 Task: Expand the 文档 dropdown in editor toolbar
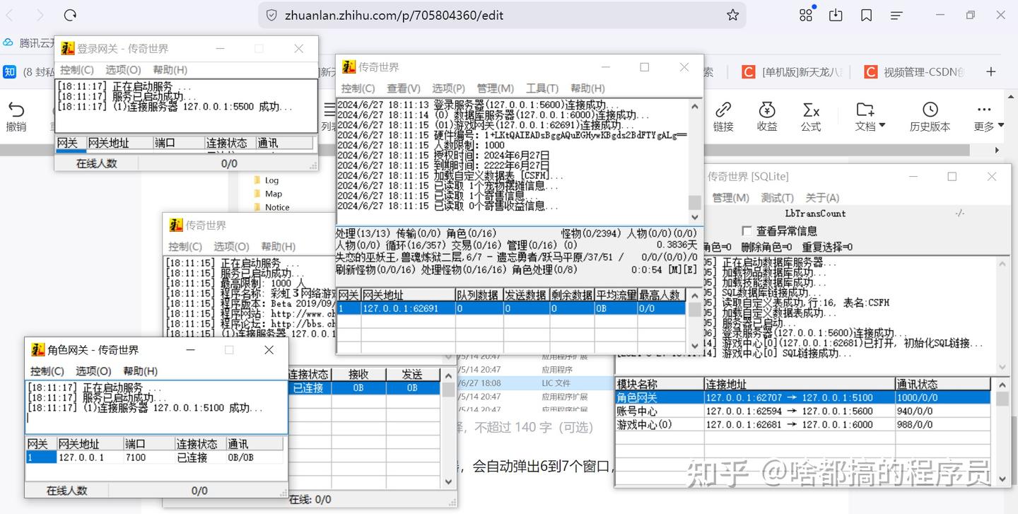pos(870,117)
